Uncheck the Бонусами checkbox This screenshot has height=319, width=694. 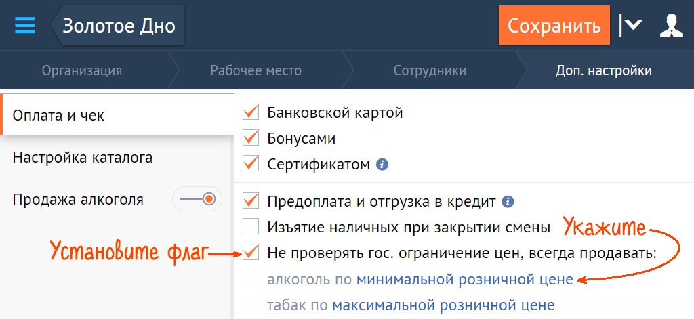[251, 138]
